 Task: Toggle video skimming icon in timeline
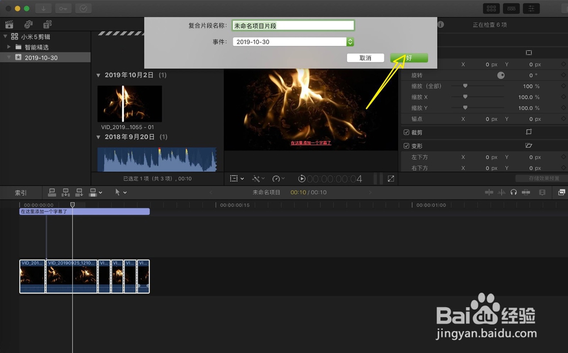(x=488, y=192)
